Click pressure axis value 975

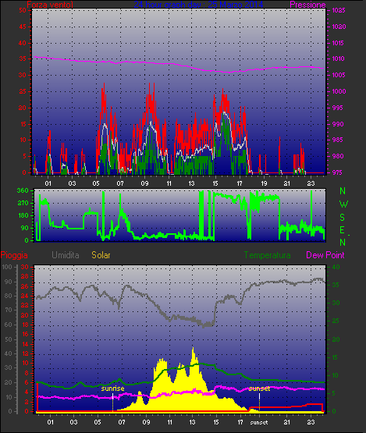click(x=338, y=172)
